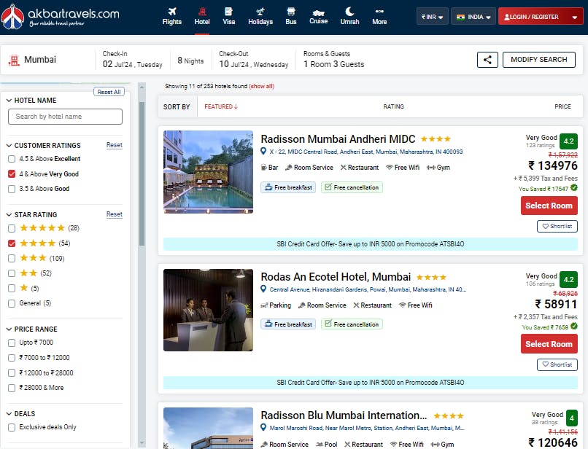Check Exclusive deals Only

point(12,427)
